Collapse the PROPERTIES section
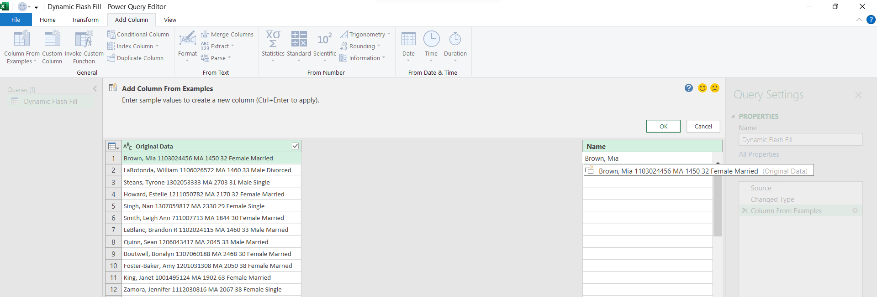 733,116
